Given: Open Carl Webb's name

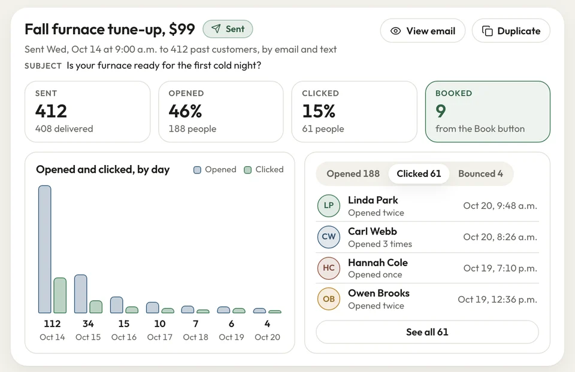Looking at the screenshot, I should 372,231.
